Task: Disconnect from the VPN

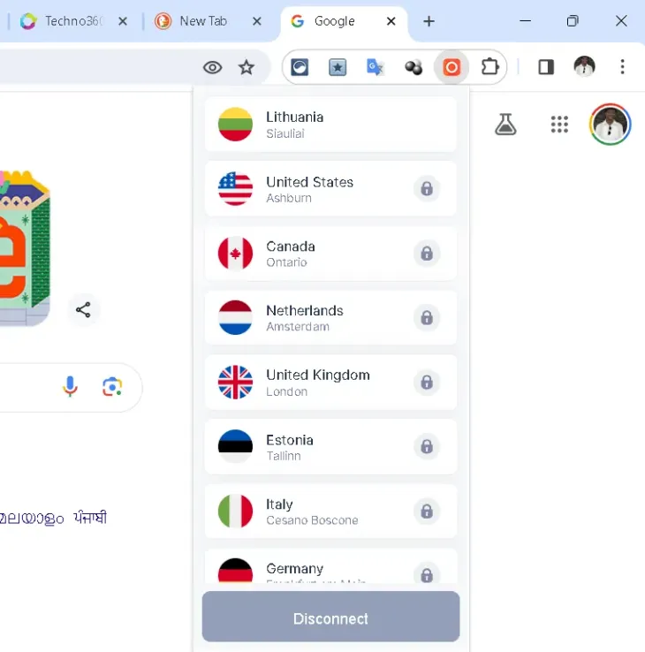Action: (x=330, y=617)
